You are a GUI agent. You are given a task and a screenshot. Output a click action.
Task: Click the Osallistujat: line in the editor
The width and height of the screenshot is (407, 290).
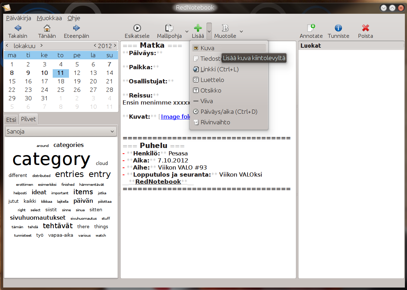(x=148, y=81)
